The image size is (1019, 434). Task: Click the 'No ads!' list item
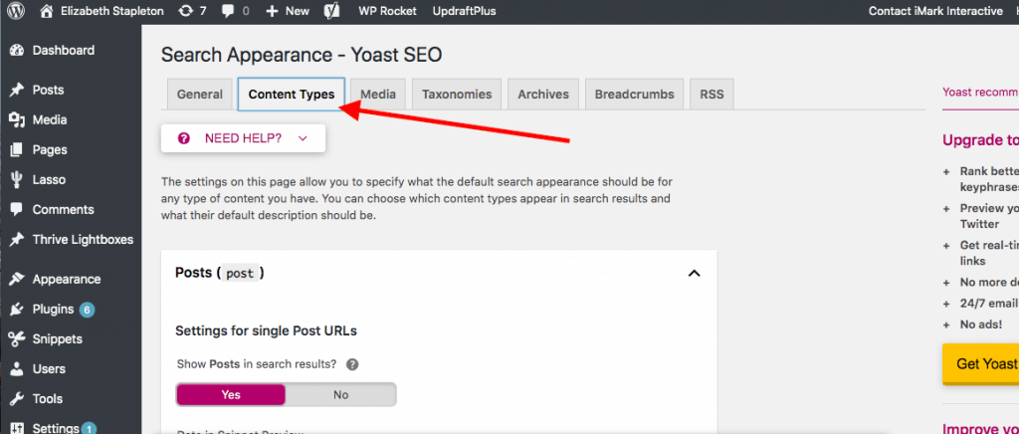point(981,325)
